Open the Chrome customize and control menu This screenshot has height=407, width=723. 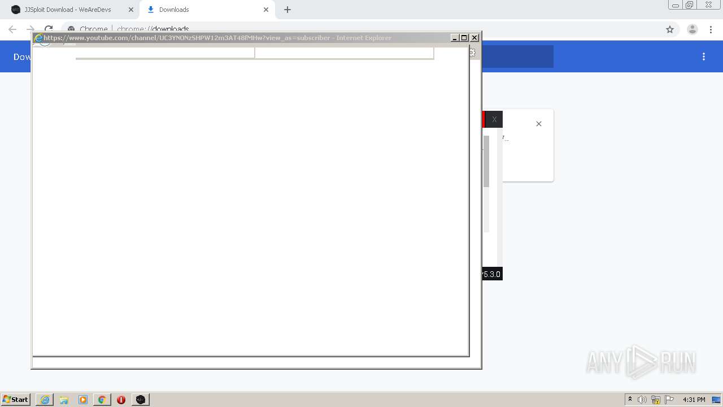(711, 29)
